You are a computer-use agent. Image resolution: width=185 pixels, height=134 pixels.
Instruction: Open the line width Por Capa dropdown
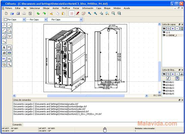pyautogui.click(x=37, y=20)
